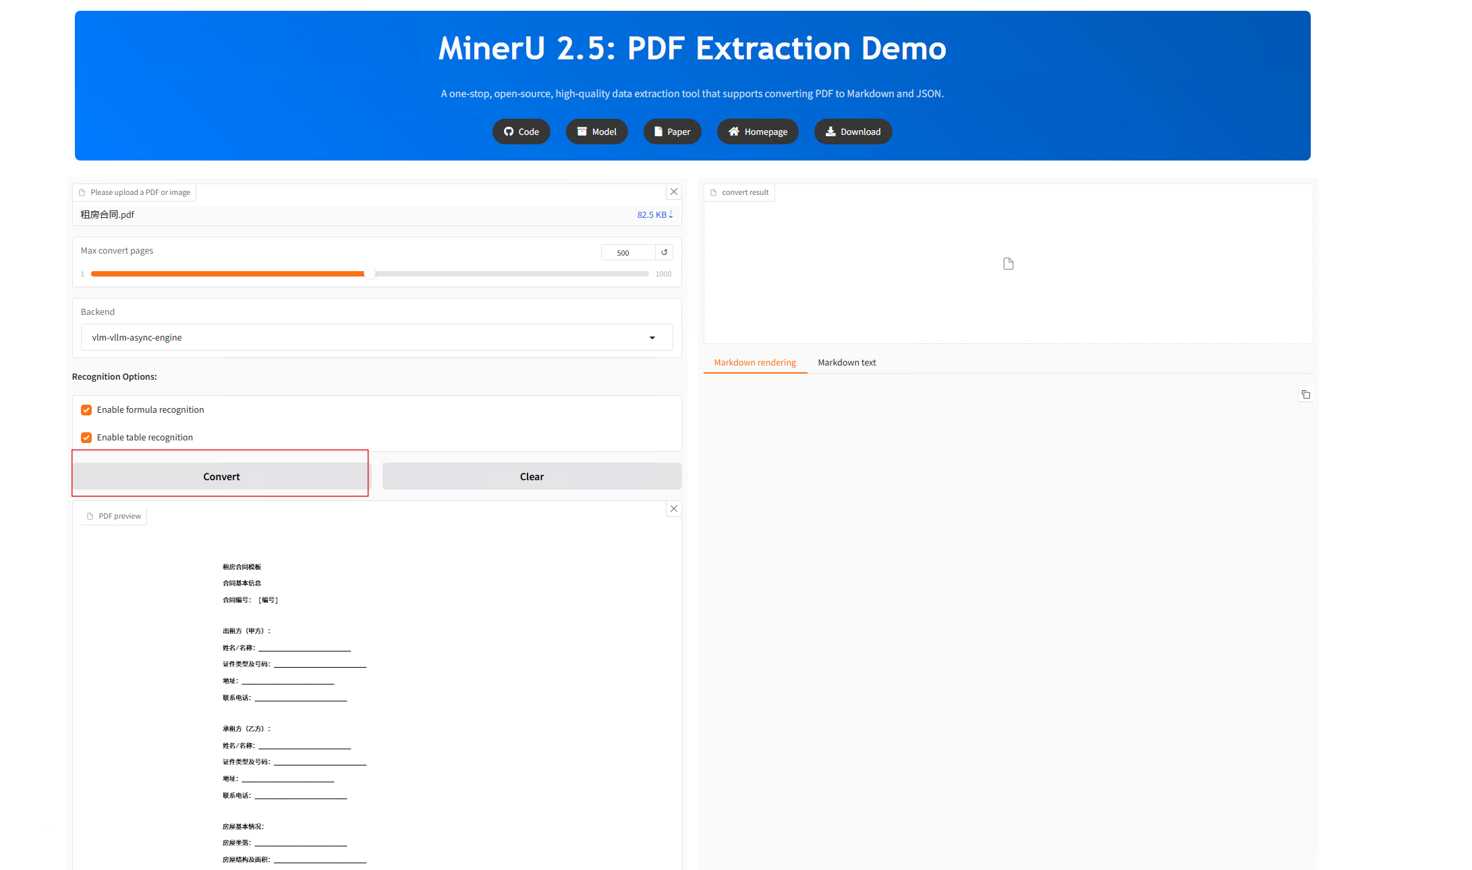
Task: Uncheck Enable table recognition
Action: 86,438
